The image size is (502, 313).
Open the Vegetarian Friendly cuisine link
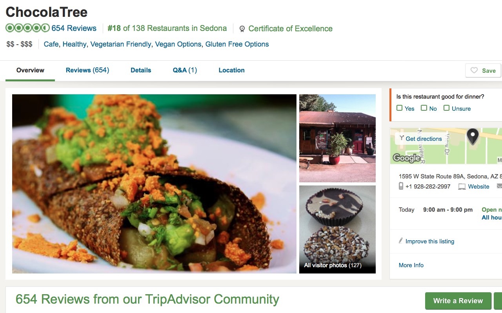coord(121,44)
